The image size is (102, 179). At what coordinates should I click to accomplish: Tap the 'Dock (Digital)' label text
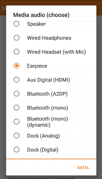pos(43,150)
